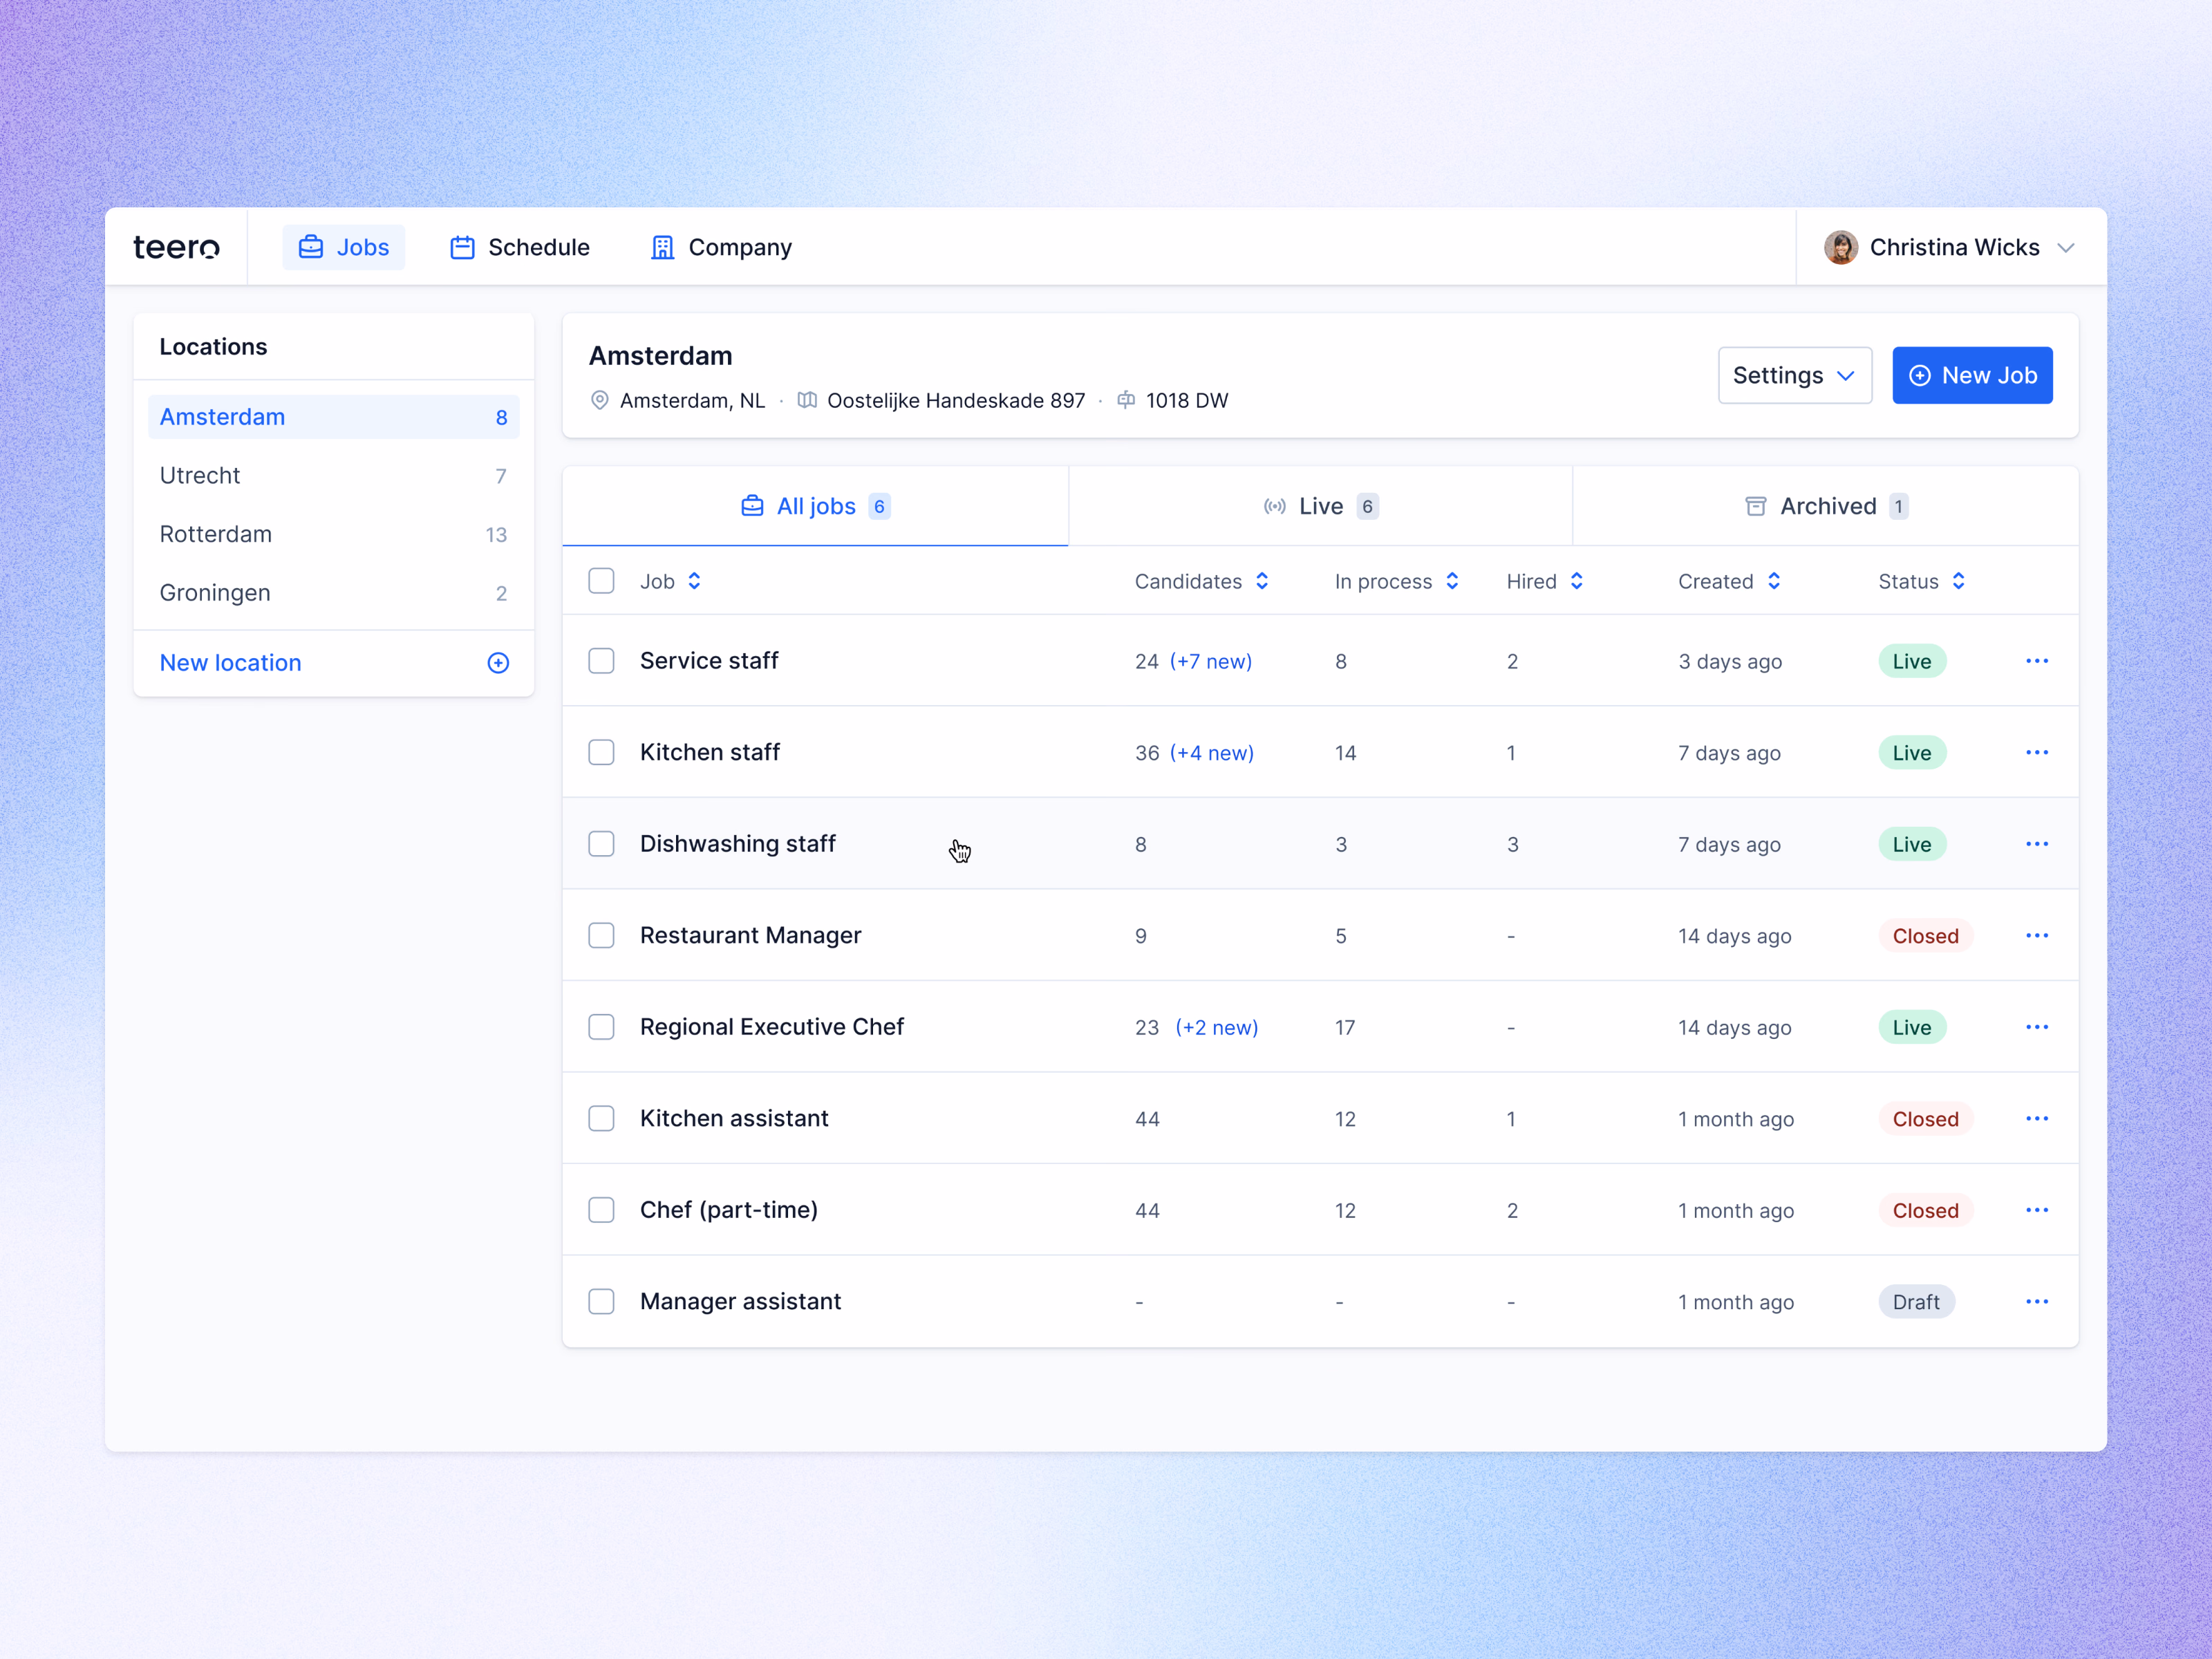Click the teero logo
This screenshot has width=2212, height=1659.
point(176,247)
